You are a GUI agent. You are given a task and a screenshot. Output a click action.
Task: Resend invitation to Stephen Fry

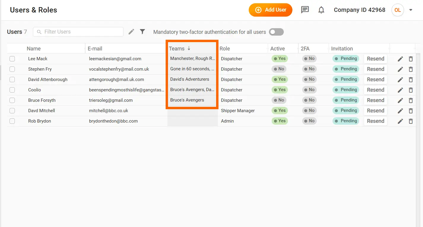point(376,69)
